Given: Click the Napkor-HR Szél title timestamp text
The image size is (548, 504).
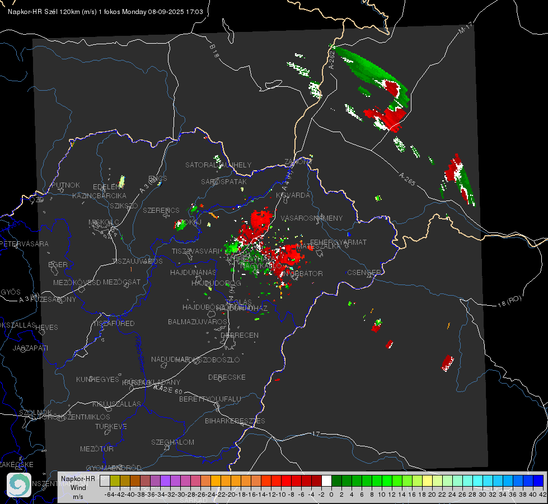Looking at the screenshot, I should [105, 12].
